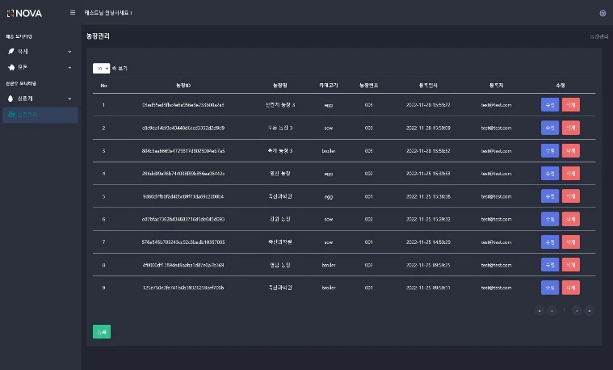Go to the next page in pagination
This screenshot has width=613, height=370.
(x=577, y=310)
